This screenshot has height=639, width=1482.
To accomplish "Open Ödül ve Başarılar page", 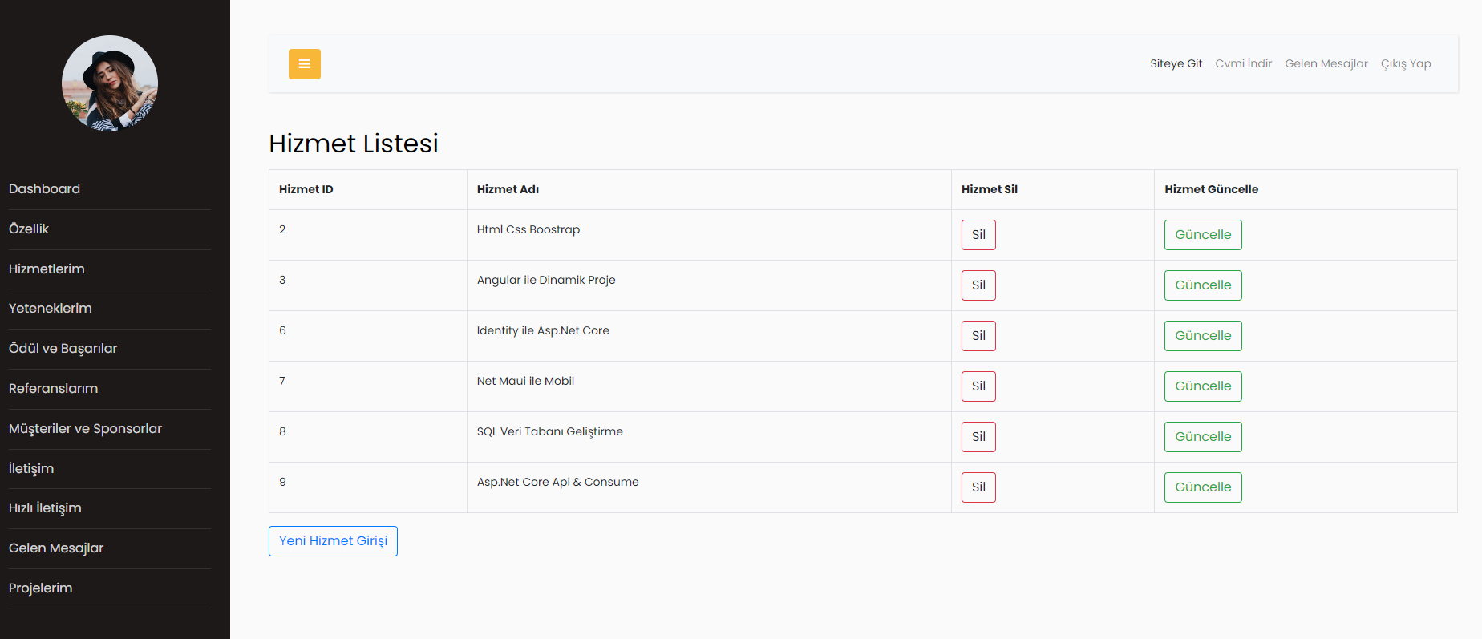I will (63, 349).
